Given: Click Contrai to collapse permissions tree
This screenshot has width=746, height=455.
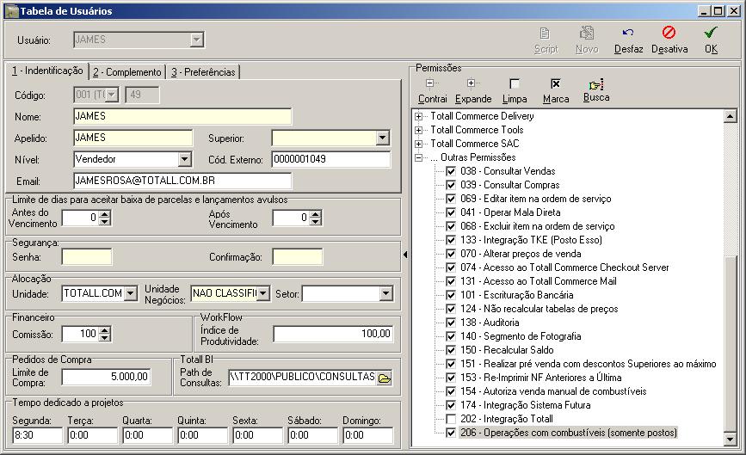Looking at the screenshot, I should pos(432,91).
